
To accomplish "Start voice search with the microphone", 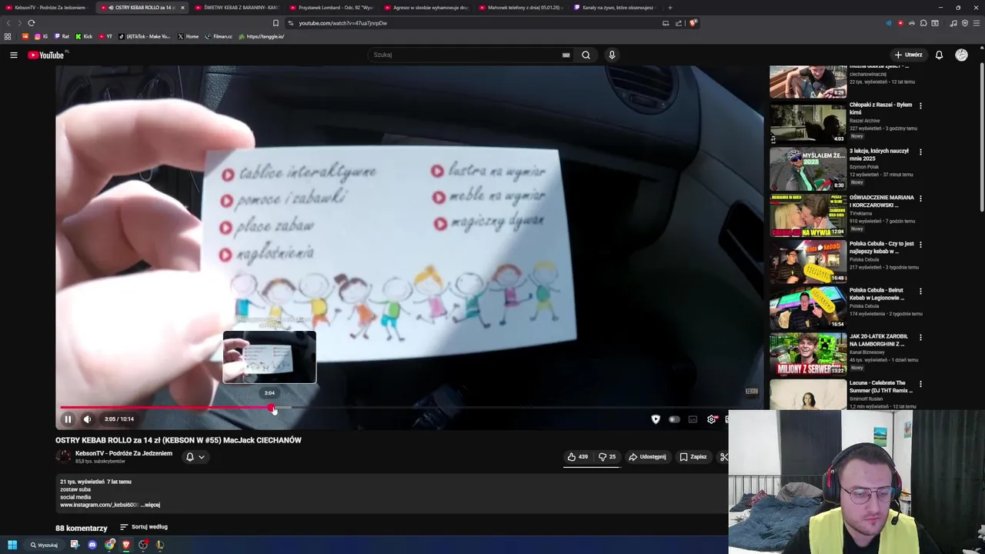I will 612,55.
